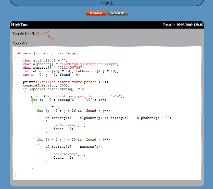Click inside the dashed code block
The height and width of the screenshot is (189, 213).
(x=107, y=112)
